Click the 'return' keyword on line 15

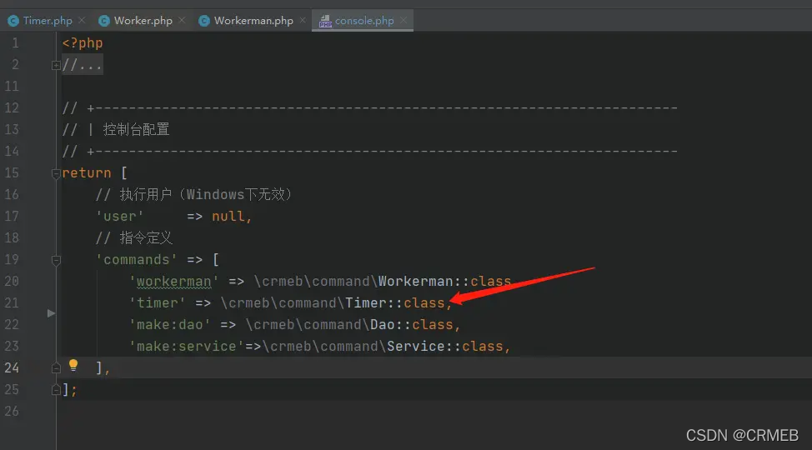87,173
